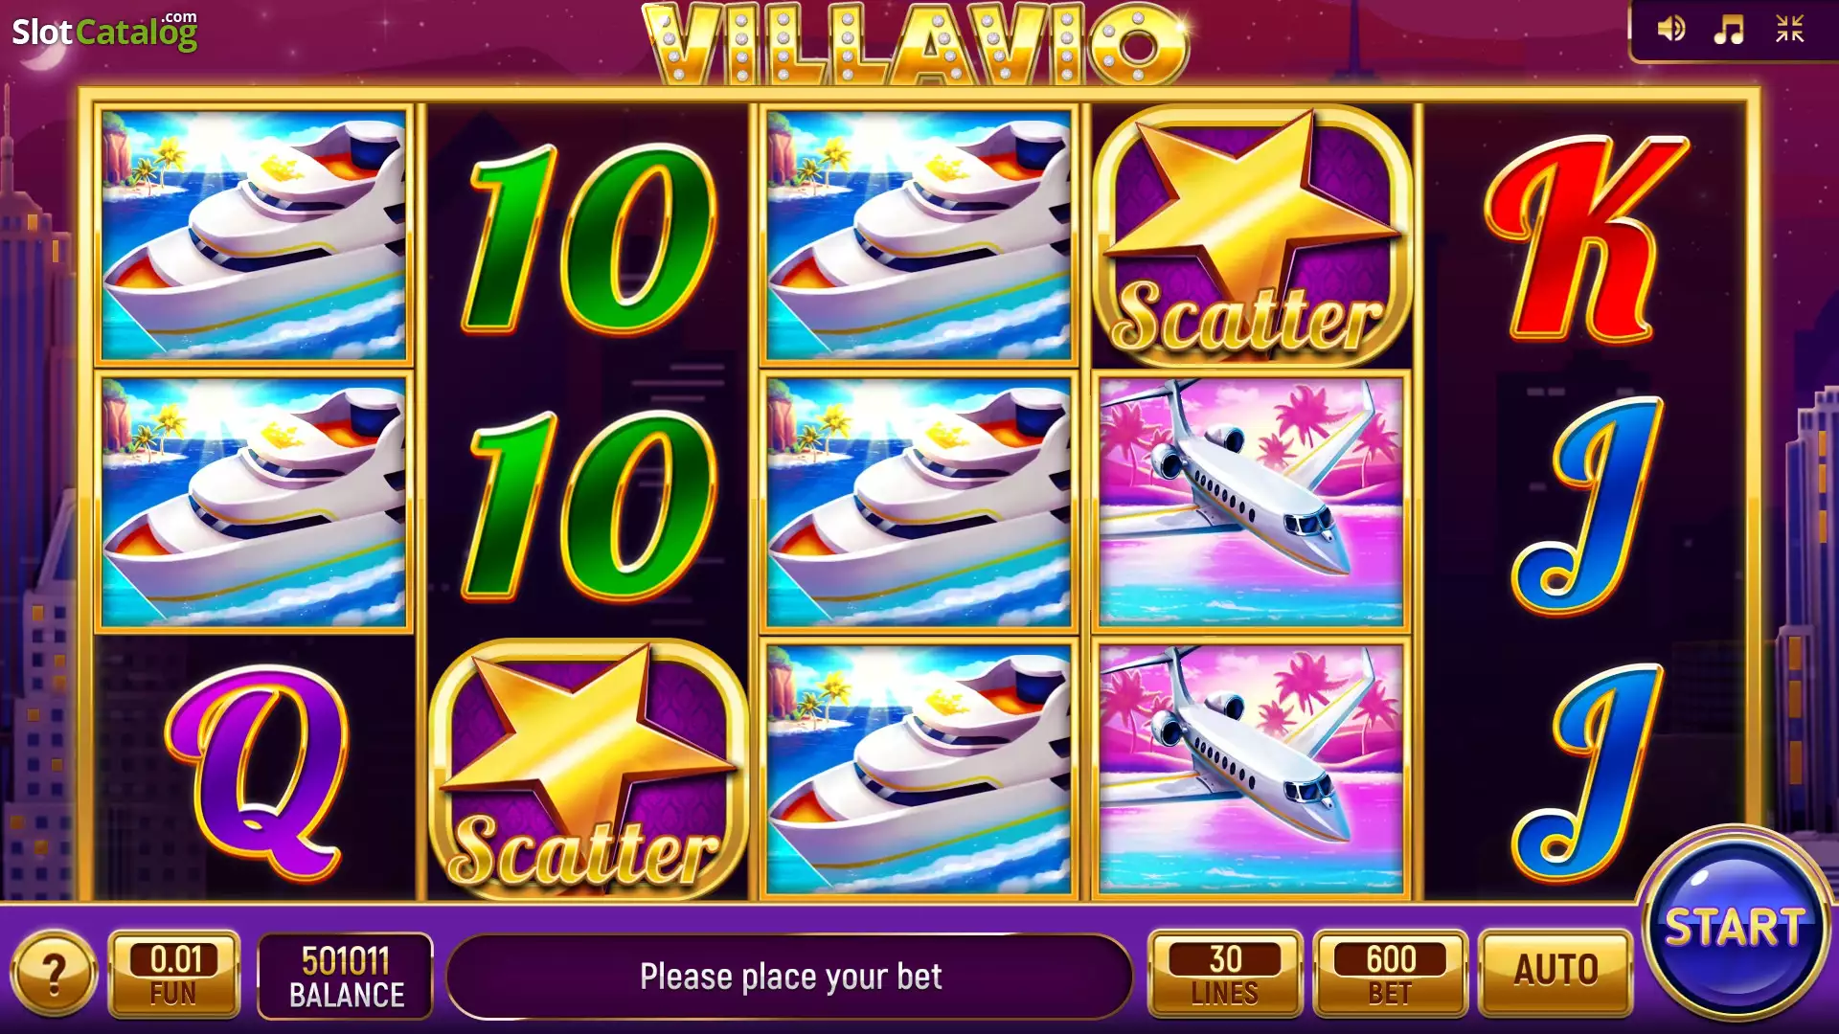Enable AUTO spin mode
Screen dimensions: 1839x1034
1555,972
